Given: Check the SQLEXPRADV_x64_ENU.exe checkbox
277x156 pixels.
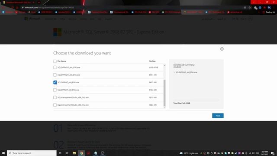Looking at the screenshot, I should (x=55, y=68).
